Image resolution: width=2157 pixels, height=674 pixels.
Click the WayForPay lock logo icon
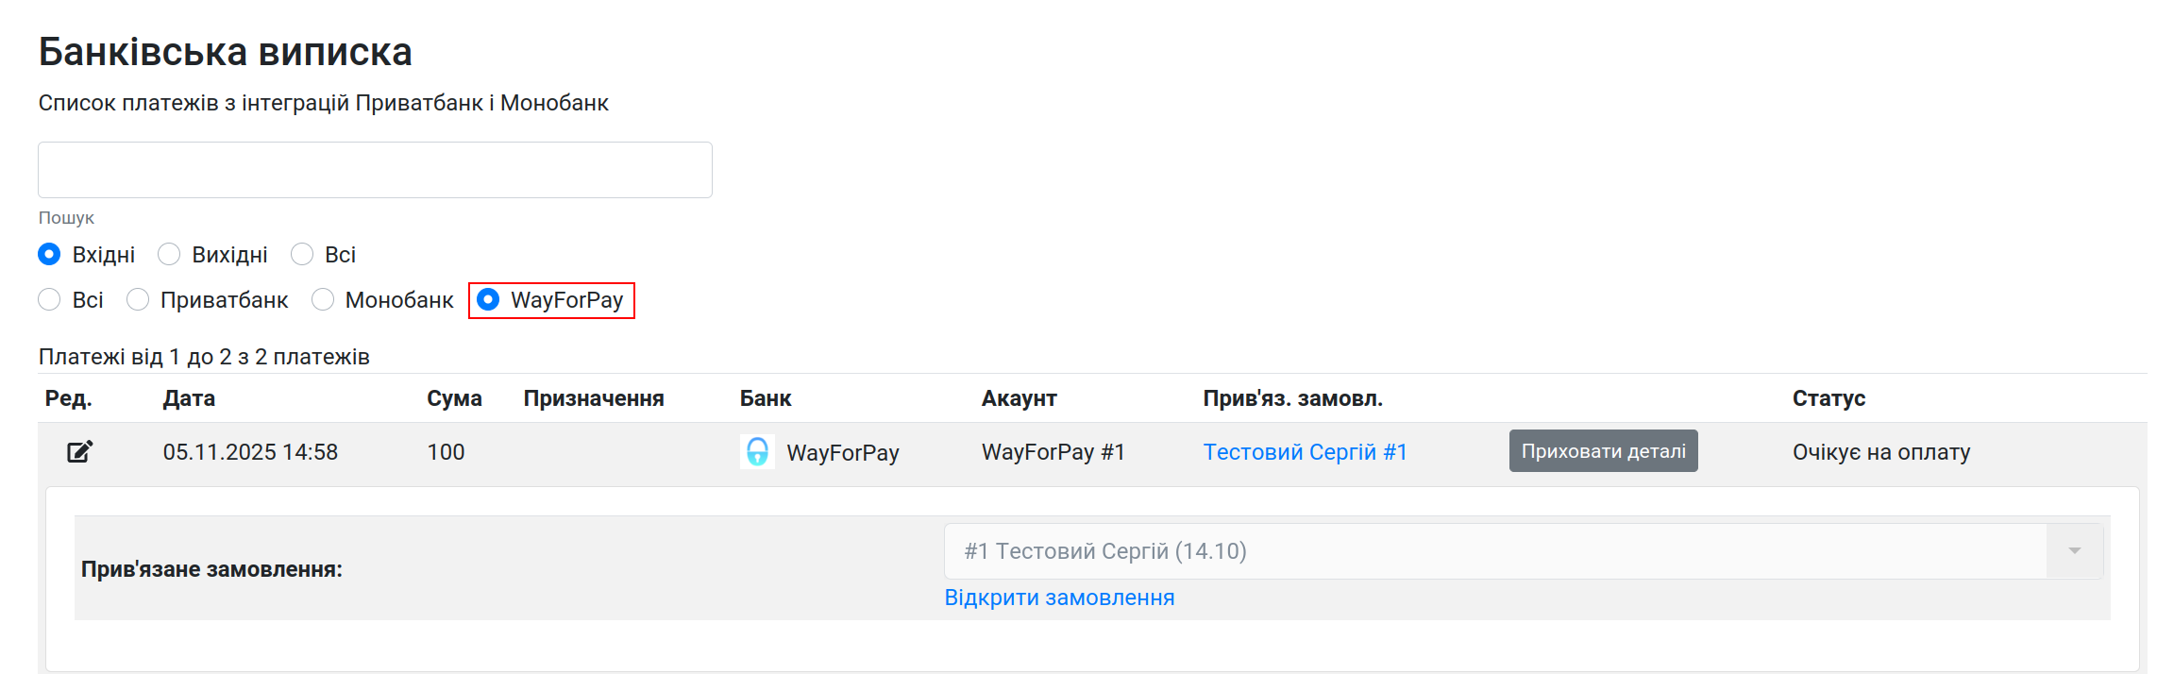point(757,452)
